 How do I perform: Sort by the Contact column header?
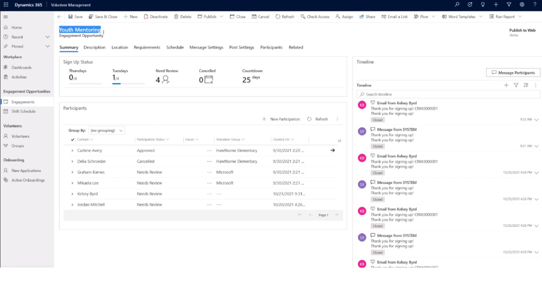tap(85, 139)
